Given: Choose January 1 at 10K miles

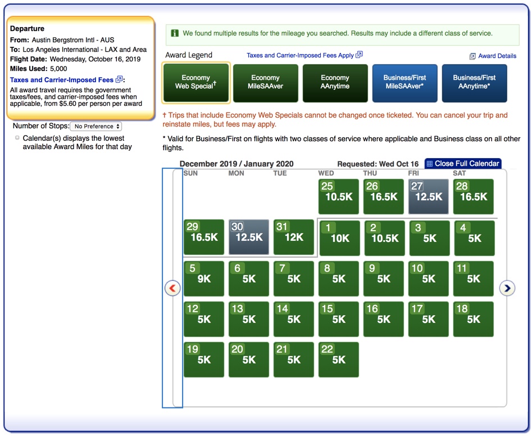Looking at the screenshot, I should [x=340, y=238].
